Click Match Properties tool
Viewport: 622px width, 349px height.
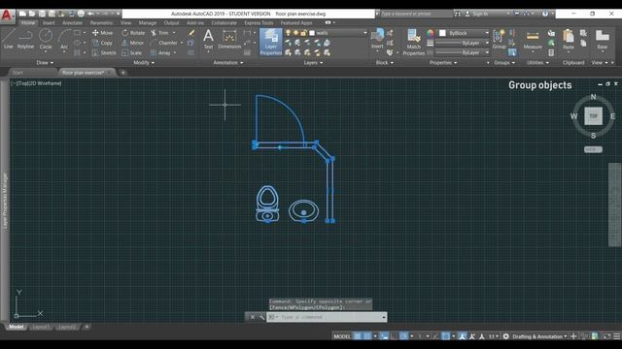pyautogui.click(x=413, y=42)
